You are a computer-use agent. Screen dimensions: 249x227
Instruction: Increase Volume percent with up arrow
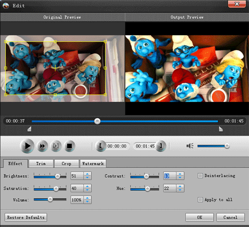(x=87, y=198)
